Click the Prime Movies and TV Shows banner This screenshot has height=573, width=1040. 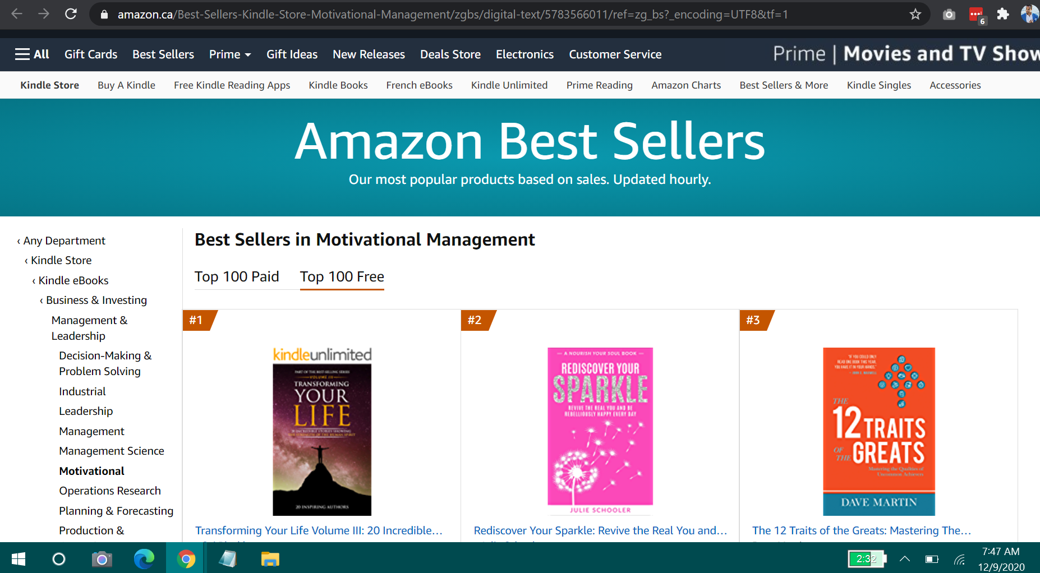tap(906, 54)
